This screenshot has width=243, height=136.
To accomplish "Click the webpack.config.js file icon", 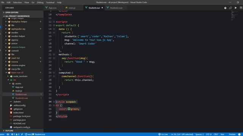I will pos(11,127).
